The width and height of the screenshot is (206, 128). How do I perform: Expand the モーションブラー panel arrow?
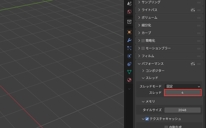pos(139,48)
